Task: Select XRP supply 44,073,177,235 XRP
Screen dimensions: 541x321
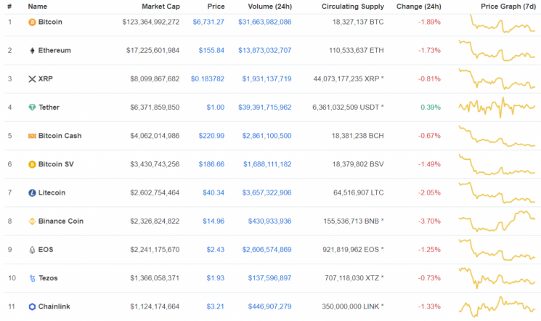Action: coord(349,79)
